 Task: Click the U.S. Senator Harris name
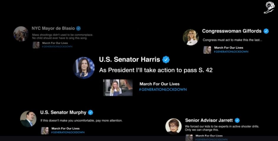coord(130,59)
